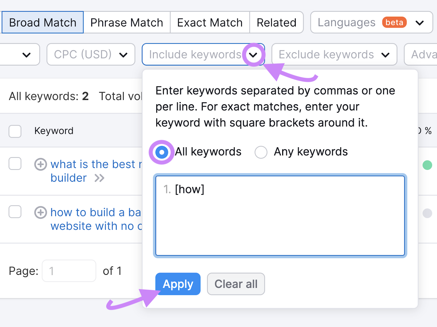
Task: Click the plus icon beside "what is the best" keyword
Action: pos(40,164)
